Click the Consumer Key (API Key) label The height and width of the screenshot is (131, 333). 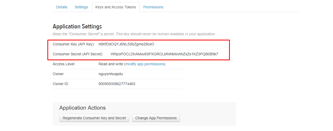73,44
